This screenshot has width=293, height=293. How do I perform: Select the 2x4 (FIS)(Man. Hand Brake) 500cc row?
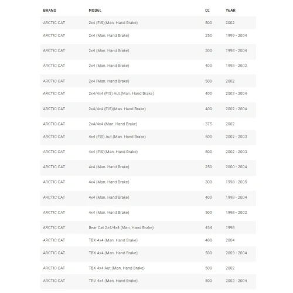148,23
